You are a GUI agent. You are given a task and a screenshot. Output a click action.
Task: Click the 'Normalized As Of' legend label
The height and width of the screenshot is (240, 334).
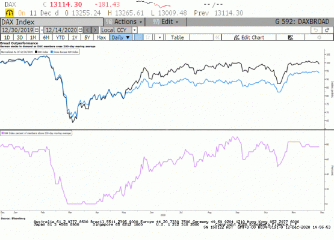[17, 52]
